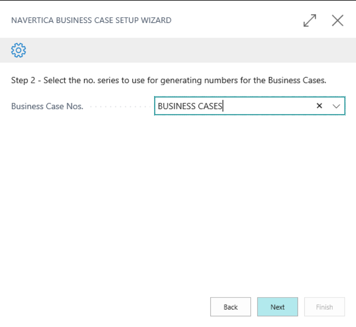
Task: Open the Business Case Nos. dropdown arrow
Action: (x=336, y=106)
